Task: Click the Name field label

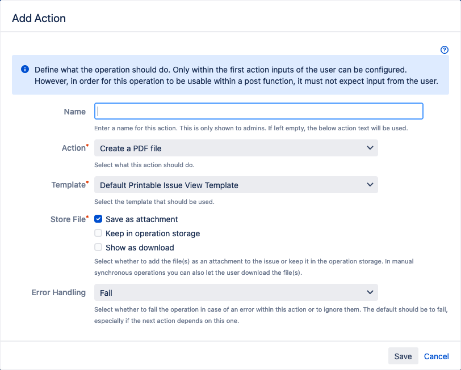Action: coord(75,112)
